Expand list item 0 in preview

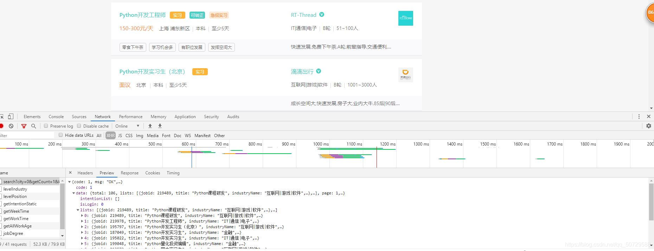click(x=82, y=215)
